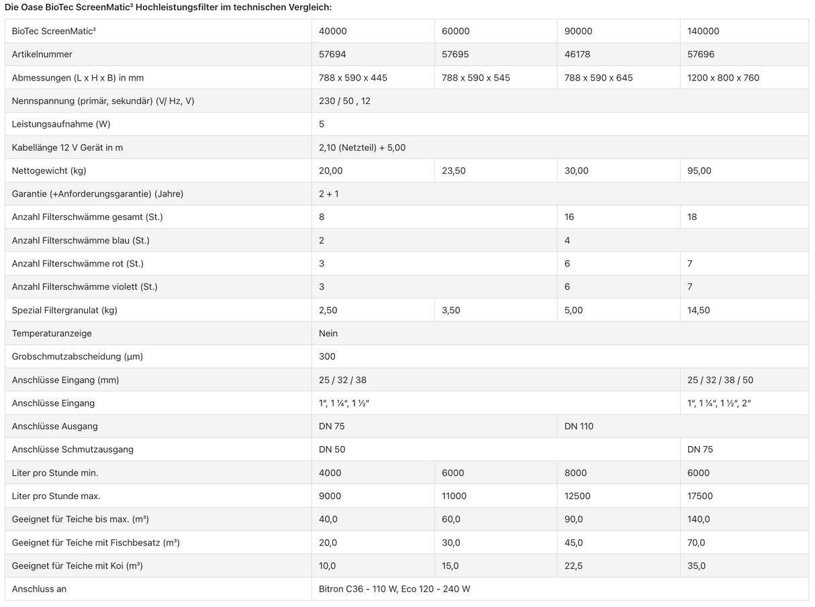Click the Anzahl Filterschwämme blau row label
The image size is (815, 607).
click(79, 240)
